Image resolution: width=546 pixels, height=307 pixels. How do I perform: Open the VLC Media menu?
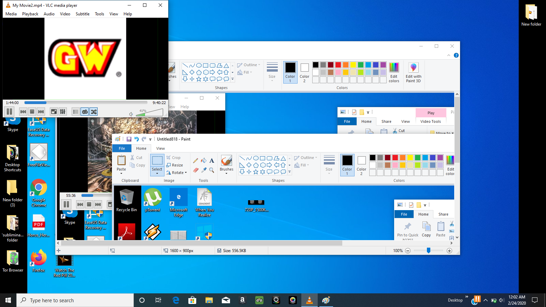click(x=11, y=14)
